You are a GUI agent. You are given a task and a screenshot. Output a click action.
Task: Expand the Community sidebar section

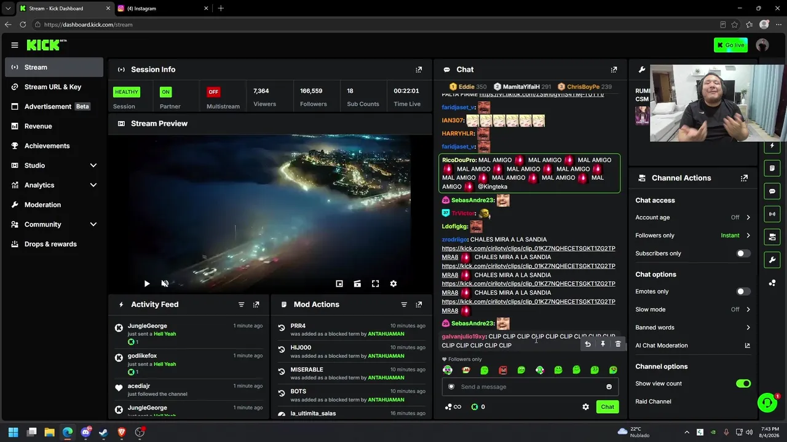(x=93, y=225)
